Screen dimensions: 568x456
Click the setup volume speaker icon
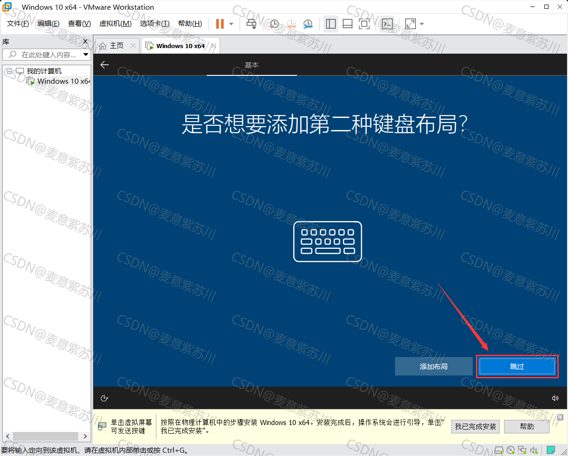[x=555, y=398]
